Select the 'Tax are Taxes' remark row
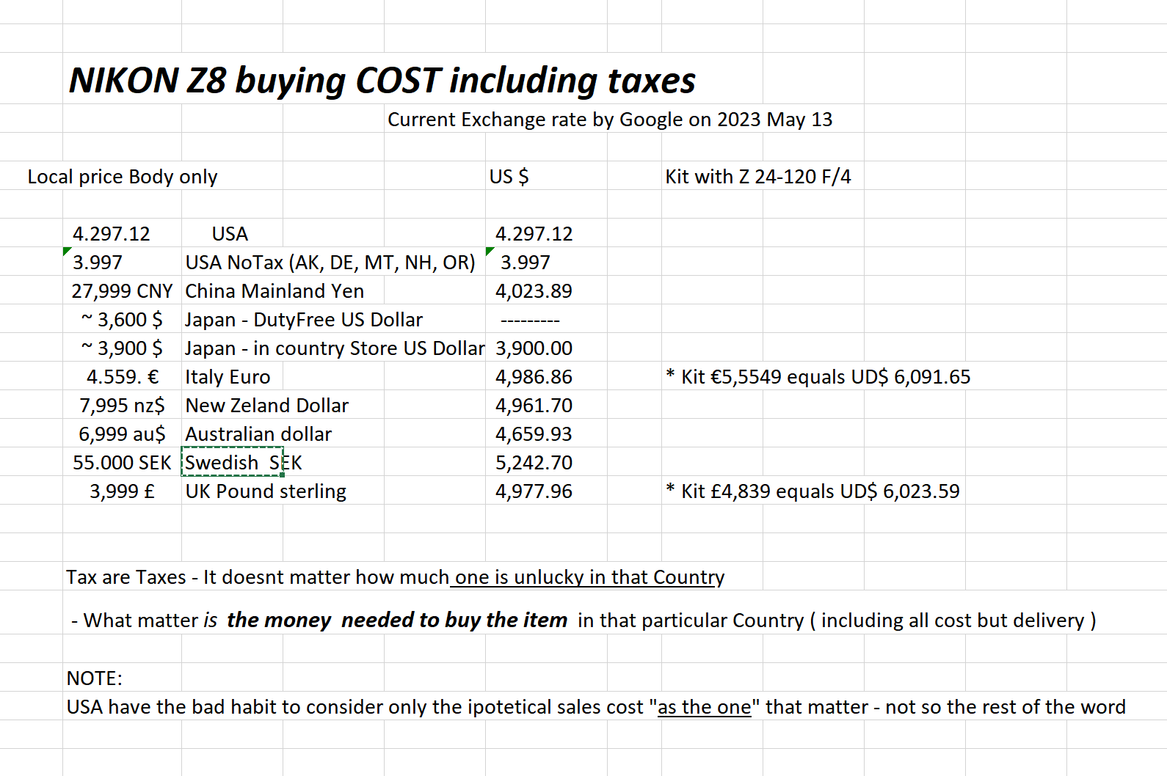Image resolution: width=1167 pixels, height=776 pixels. (395, 577)
